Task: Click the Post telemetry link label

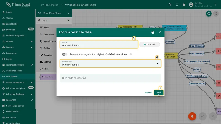Action: [197, 53]
